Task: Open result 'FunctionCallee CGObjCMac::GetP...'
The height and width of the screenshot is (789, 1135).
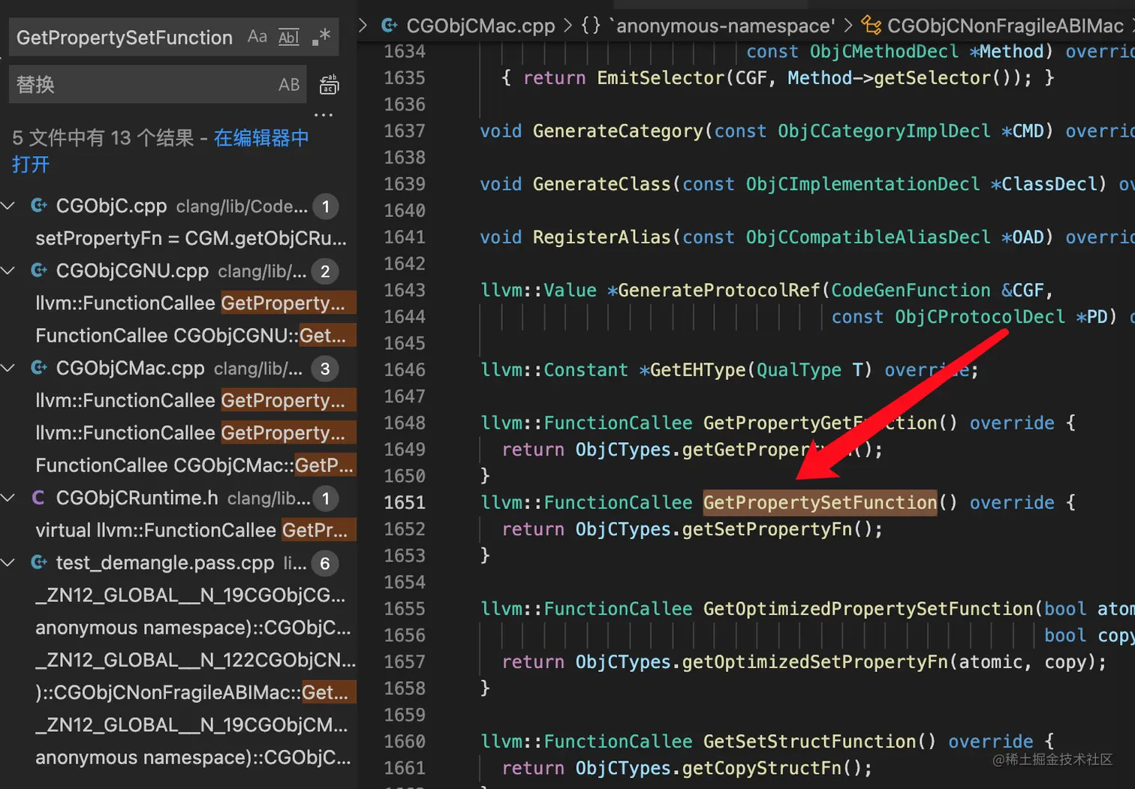Action: (194, 465)
